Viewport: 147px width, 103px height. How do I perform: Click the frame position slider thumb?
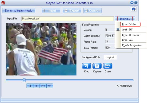click(24, 80)
